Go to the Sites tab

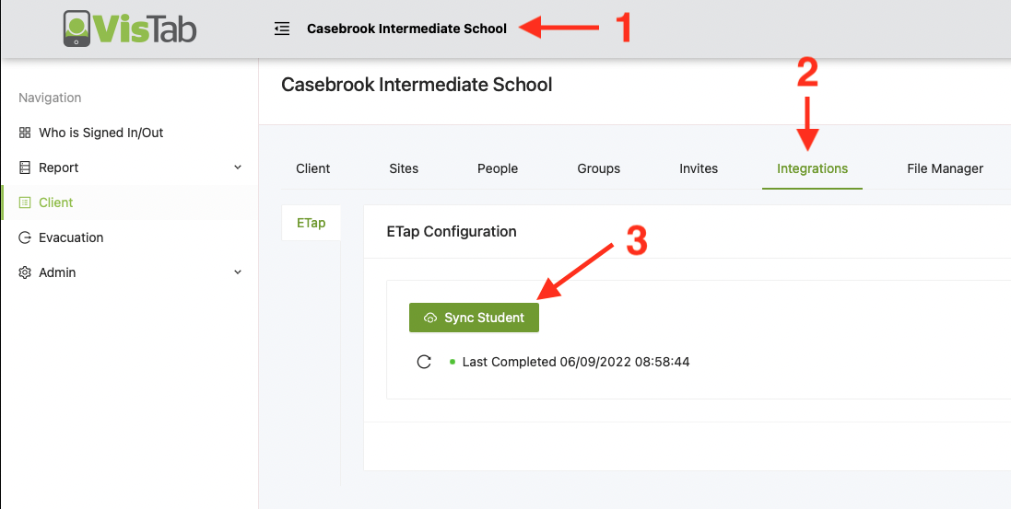pos(404,168)
